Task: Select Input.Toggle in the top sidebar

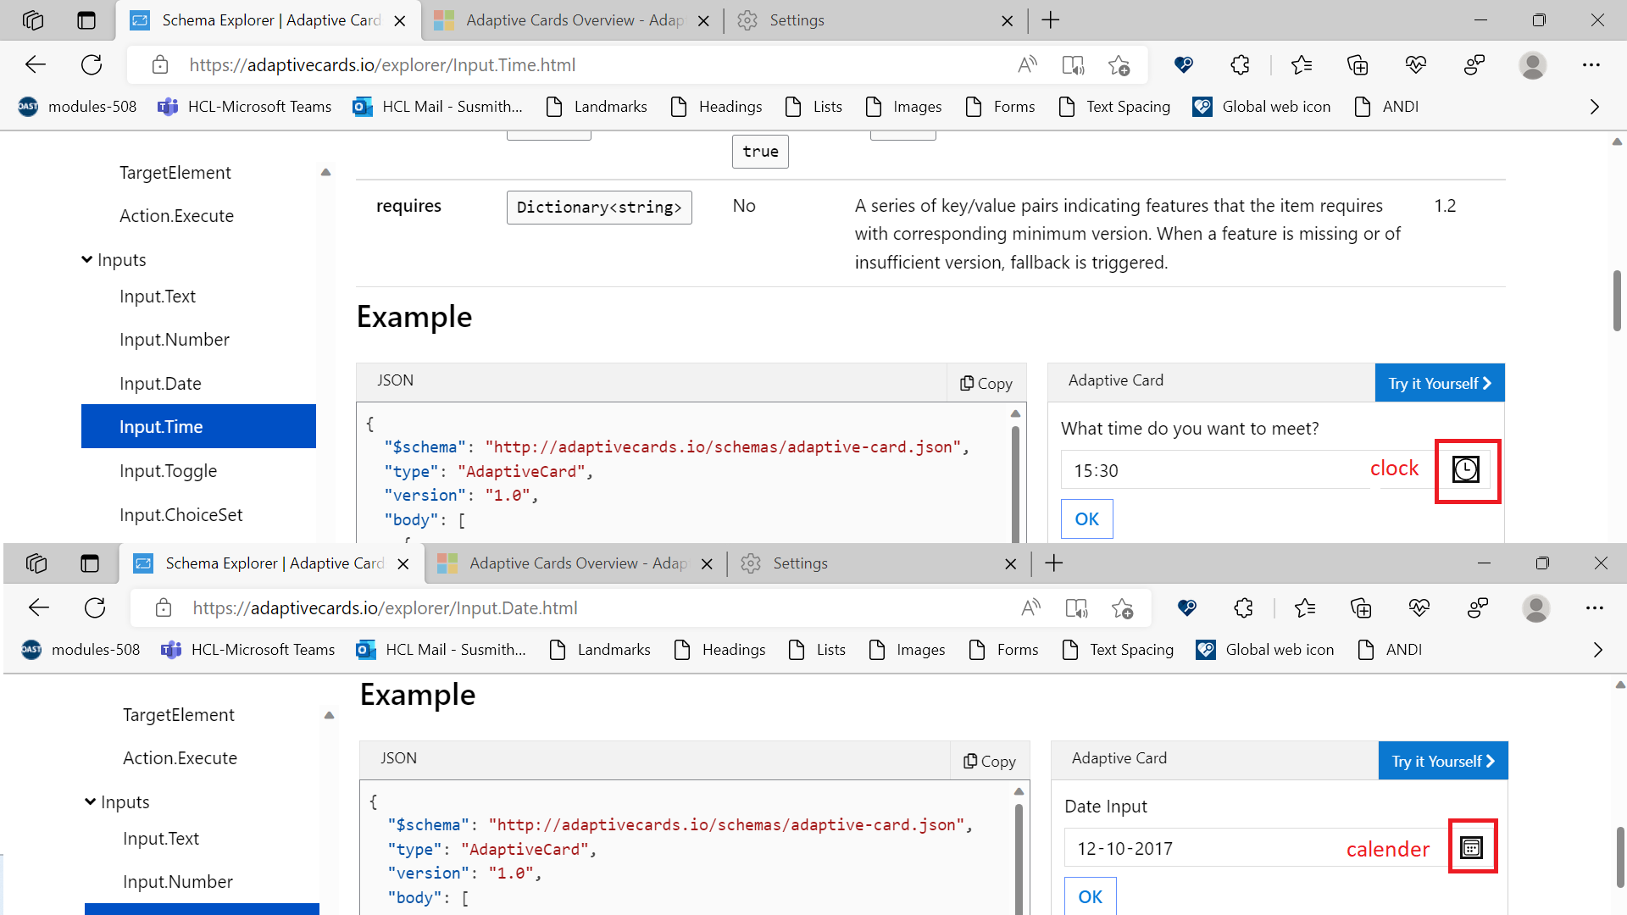Action: (168, 471)
